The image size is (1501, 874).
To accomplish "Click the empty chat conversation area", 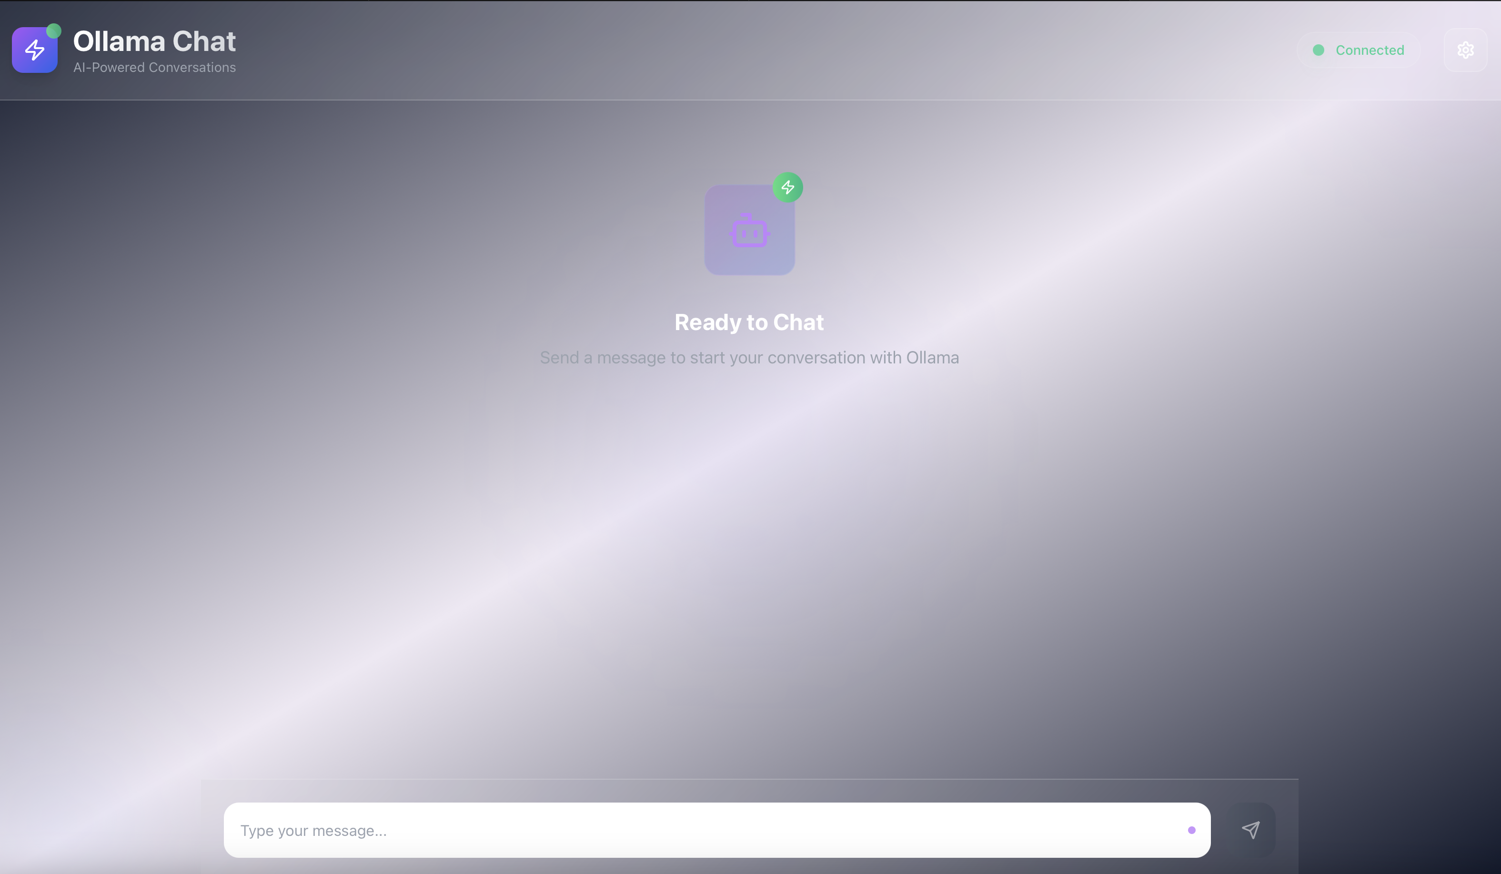I will (749, 566).
